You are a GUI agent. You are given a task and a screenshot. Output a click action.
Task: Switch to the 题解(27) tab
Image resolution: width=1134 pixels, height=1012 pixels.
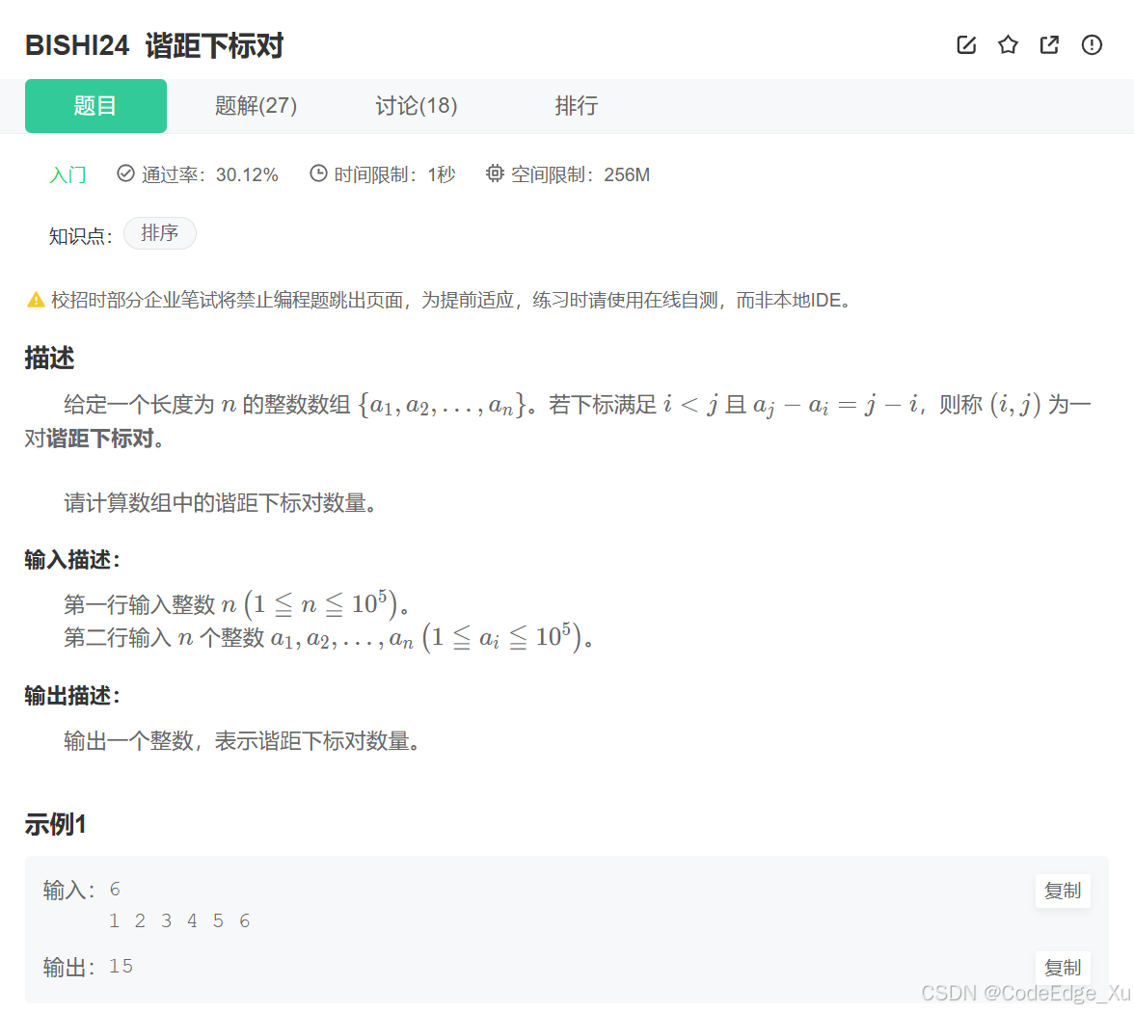[x=255, y=106]
